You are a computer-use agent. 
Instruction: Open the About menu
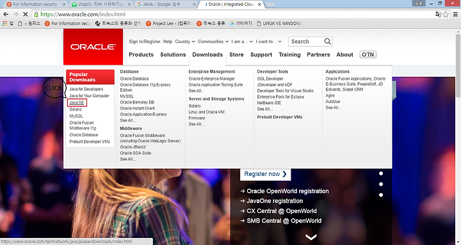click(344, 54)
